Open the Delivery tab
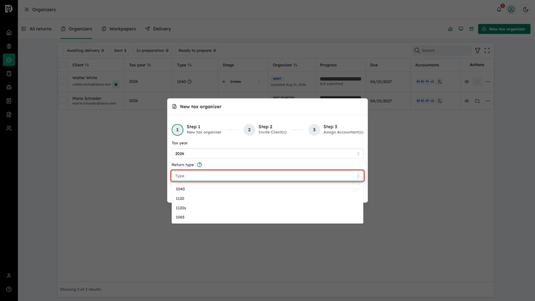This screenshot has width=535, height=301. 158,29
